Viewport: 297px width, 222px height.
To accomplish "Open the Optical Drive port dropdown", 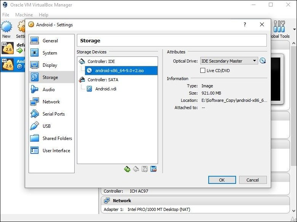I will pos(229,61).
